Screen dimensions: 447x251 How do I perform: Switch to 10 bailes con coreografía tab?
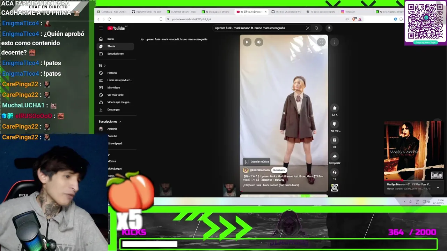click(321, 12)
